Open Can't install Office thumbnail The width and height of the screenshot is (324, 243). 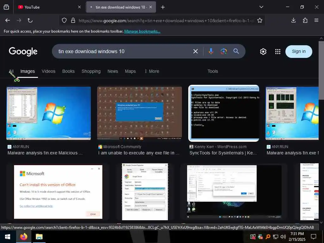58,192
